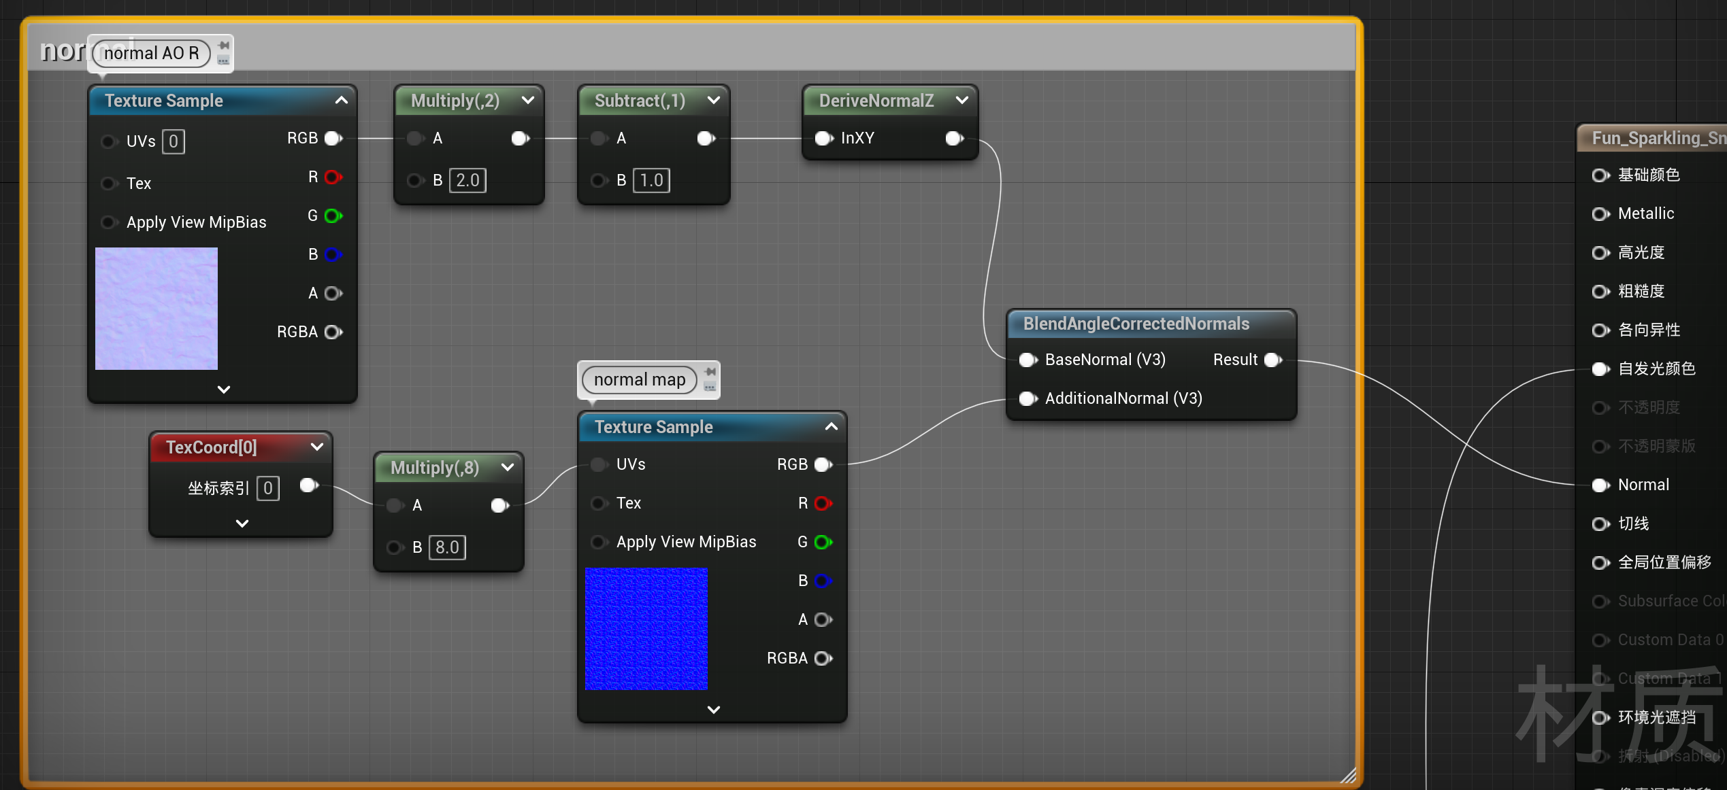Expand the TexCoord[0] node's bottom arrow

tap(242, 523)
